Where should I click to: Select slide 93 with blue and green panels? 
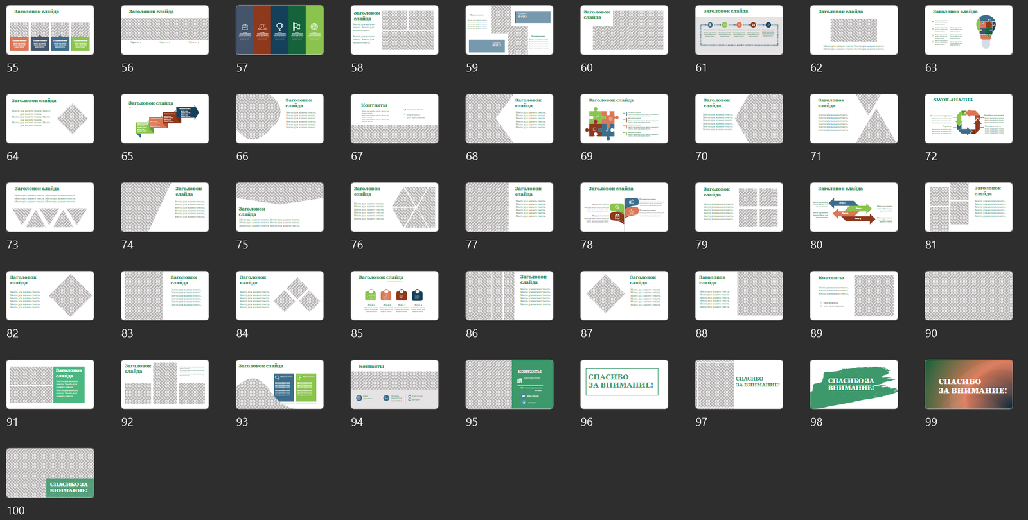[279, 384]
